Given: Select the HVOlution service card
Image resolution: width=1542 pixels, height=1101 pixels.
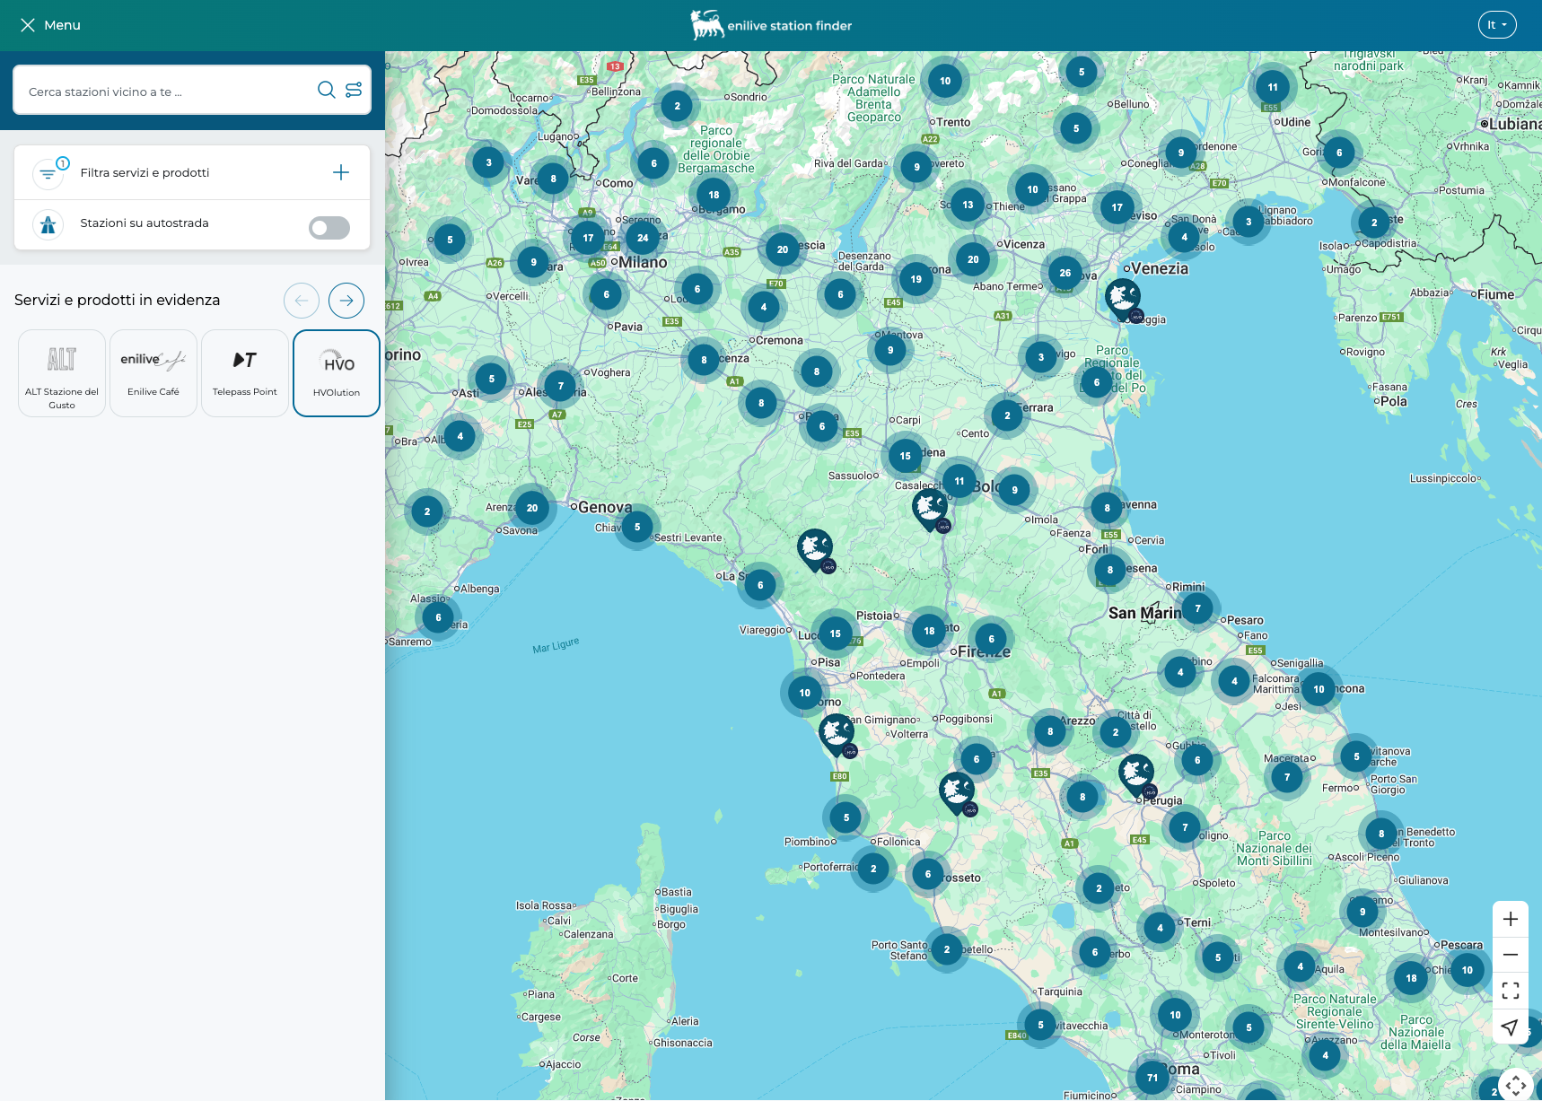Looking at the screenshot, I should (336, 372).
